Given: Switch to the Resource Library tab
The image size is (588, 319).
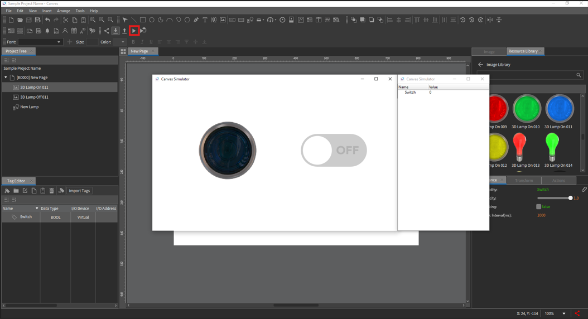Looking at the screenshot, I should [523, 51].
